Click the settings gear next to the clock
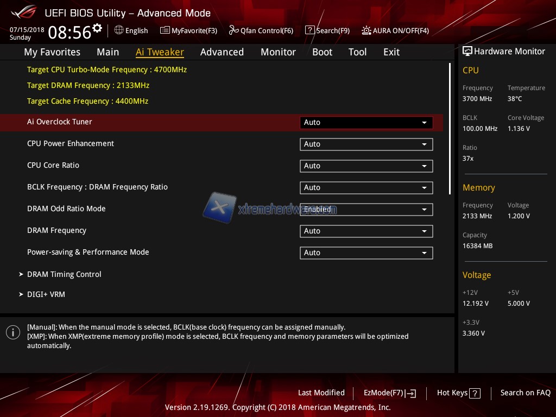556x417 pixels. [97, 28]
